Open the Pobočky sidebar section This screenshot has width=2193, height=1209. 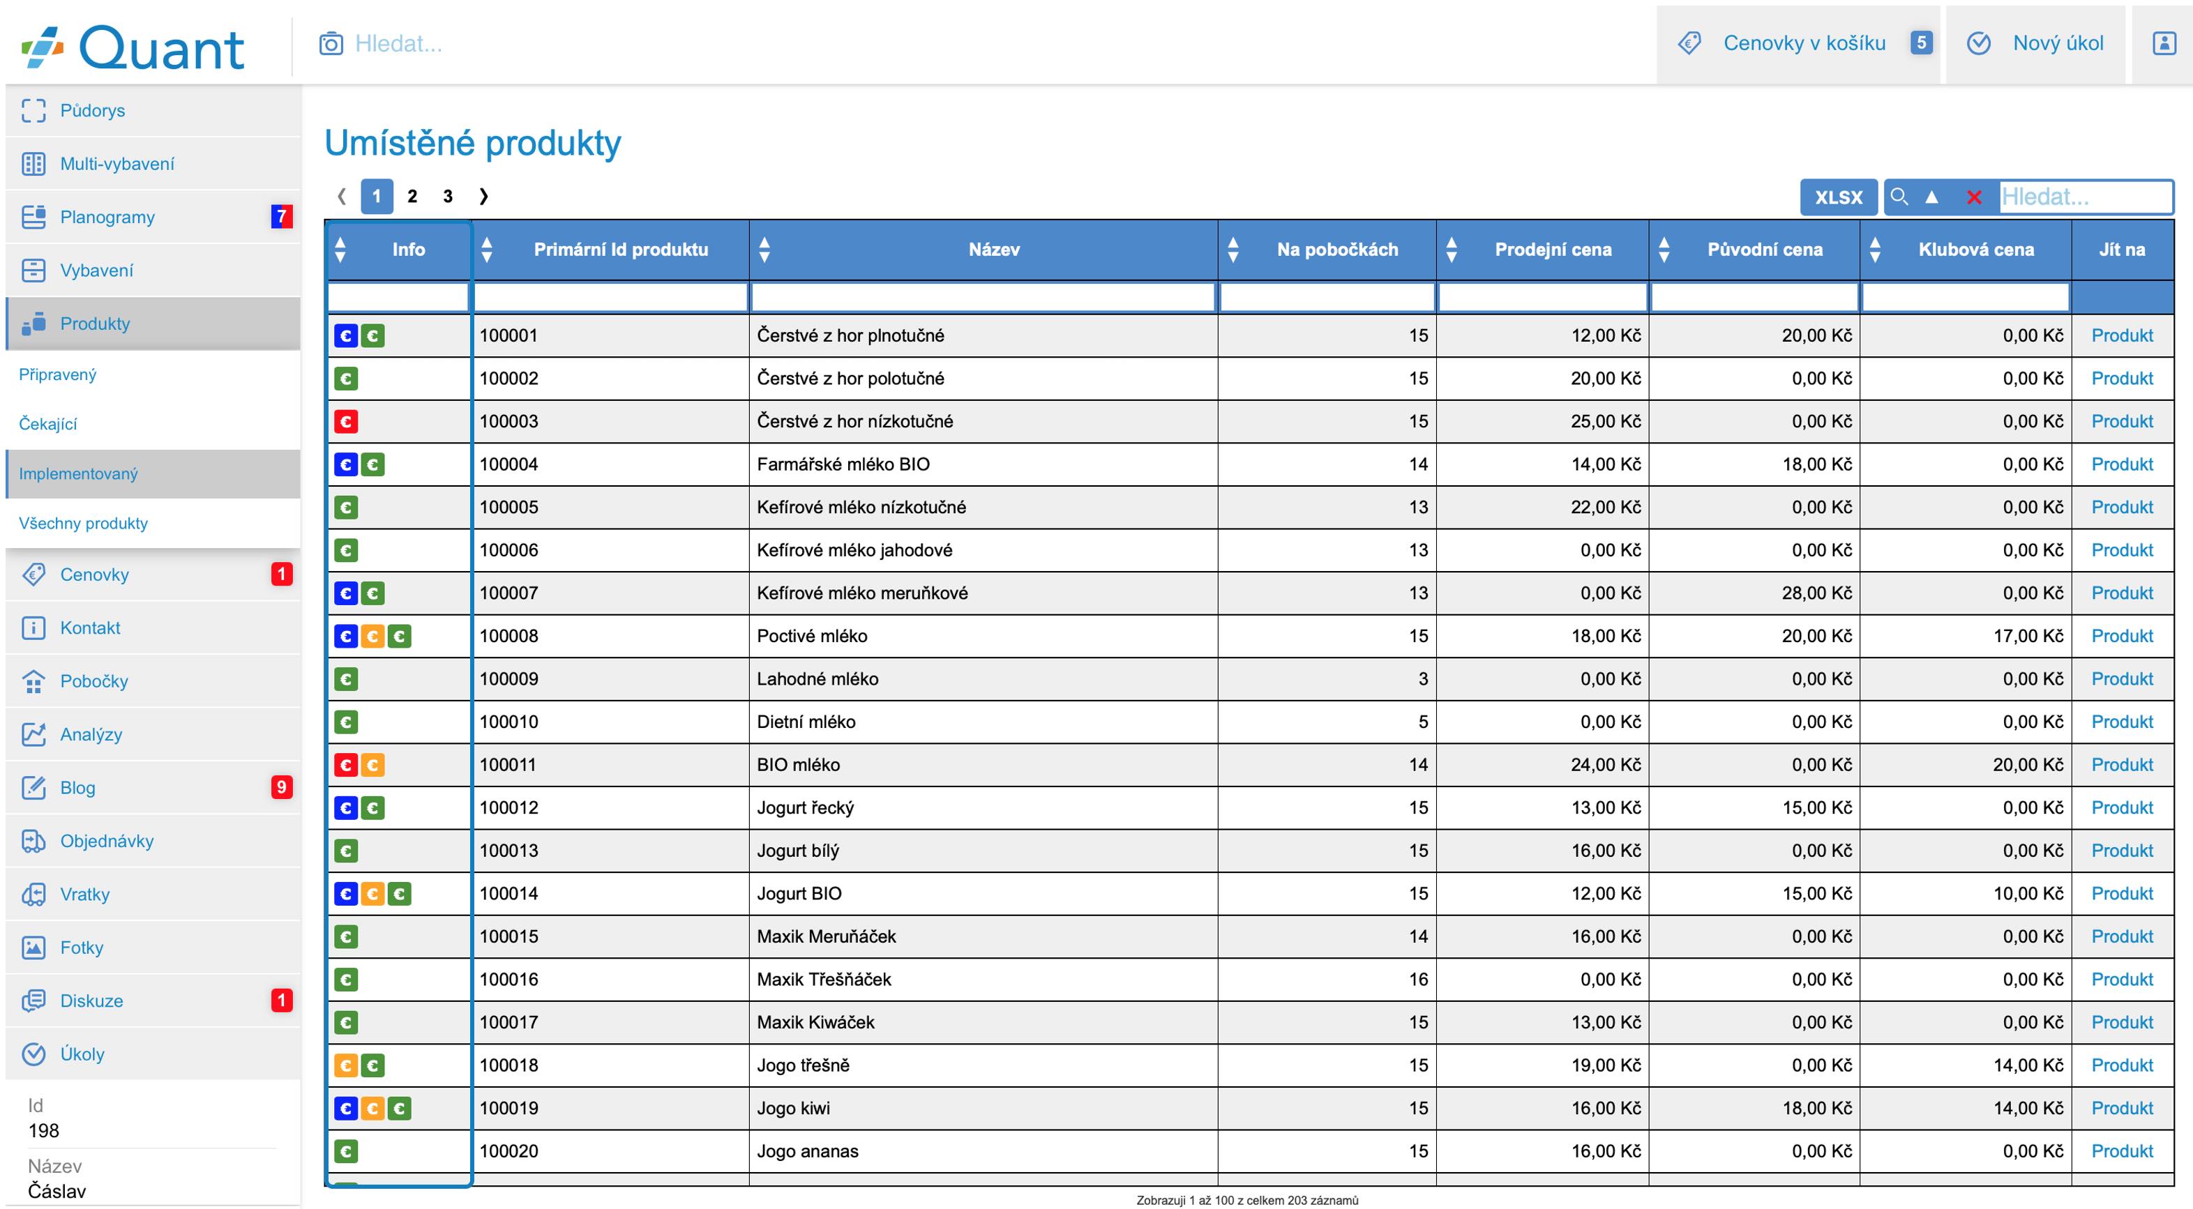[153, 680]
